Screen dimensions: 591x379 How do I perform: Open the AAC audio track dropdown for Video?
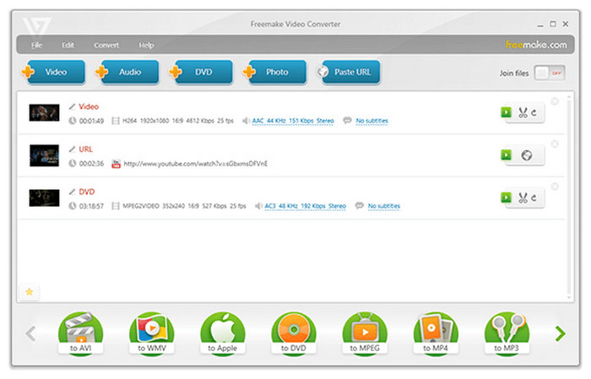[293, 122]
